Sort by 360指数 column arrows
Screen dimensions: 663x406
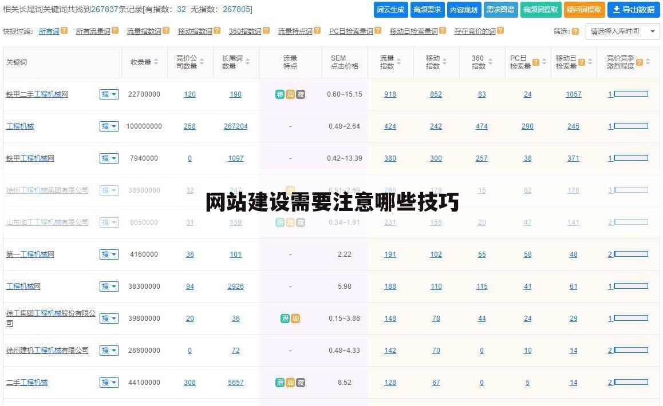(x=491, y=62)
